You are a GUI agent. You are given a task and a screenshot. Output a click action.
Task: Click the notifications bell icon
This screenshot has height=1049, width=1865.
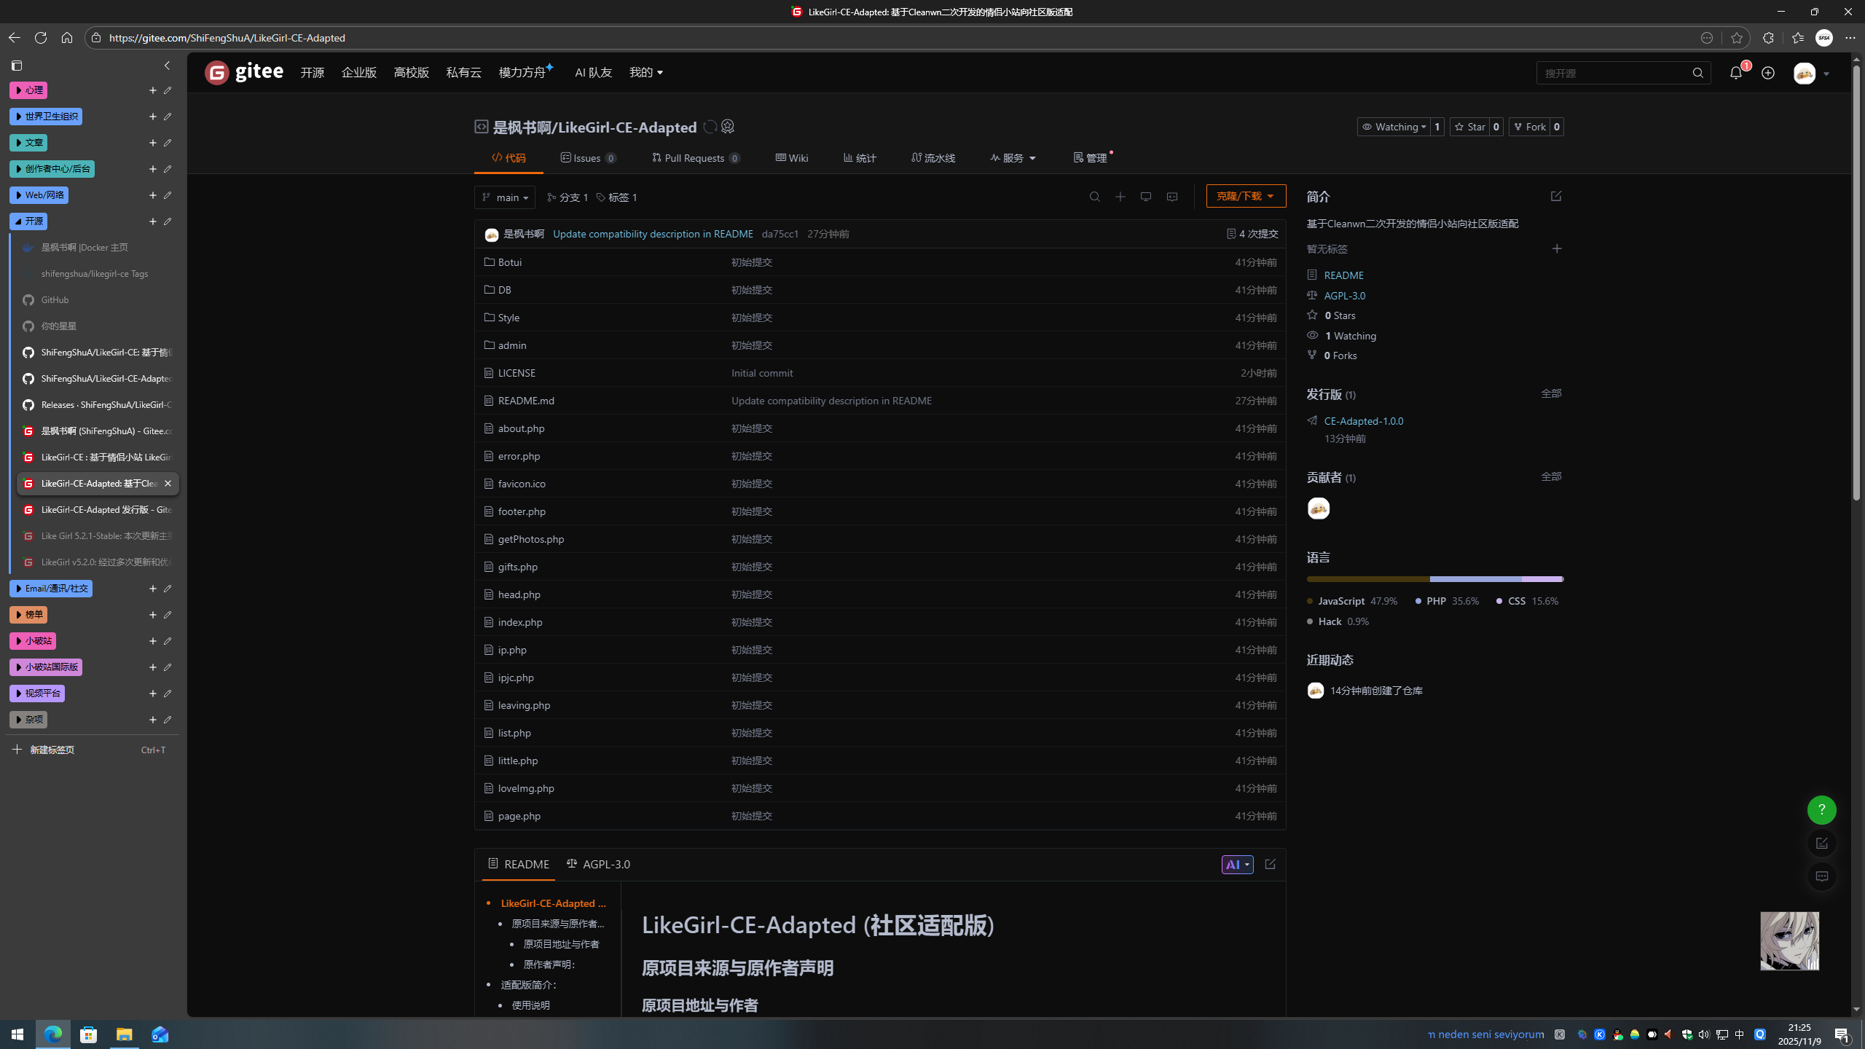click(x=1735, y=73)
